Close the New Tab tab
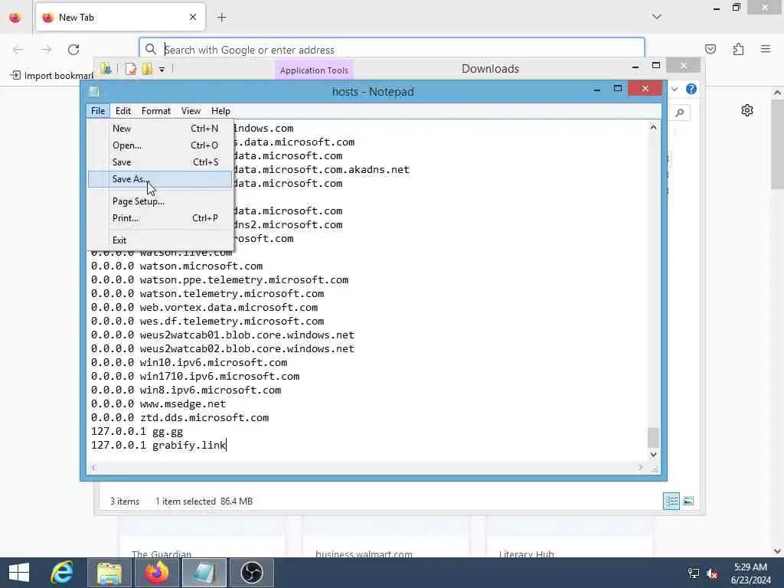 [x=193, y=18]
